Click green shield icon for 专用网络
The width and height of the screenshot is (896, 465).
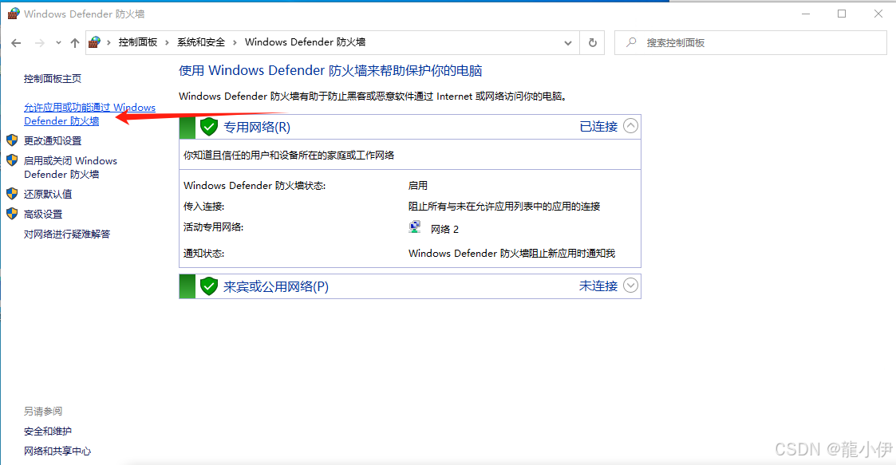click(209, 126)
